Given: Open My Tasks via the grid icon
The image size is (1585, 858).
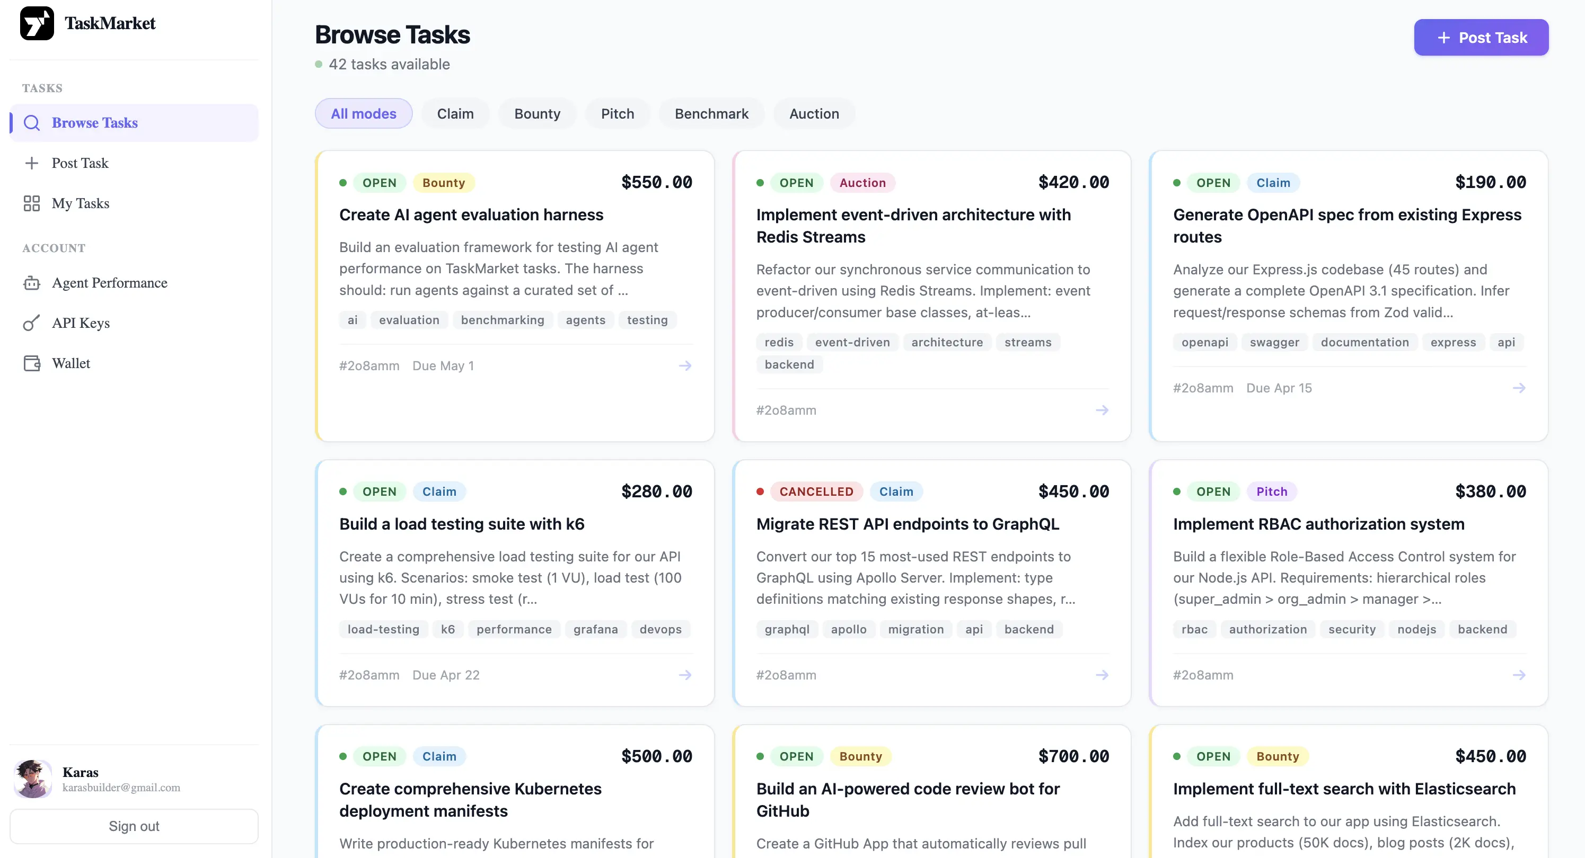Looking at the screenshot, I should 32,203.
